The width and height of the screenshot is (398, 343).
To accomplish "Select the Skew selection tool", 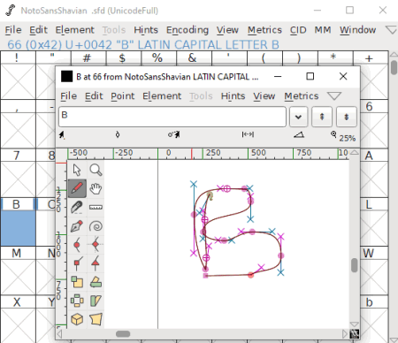I will tap(96, 301).
